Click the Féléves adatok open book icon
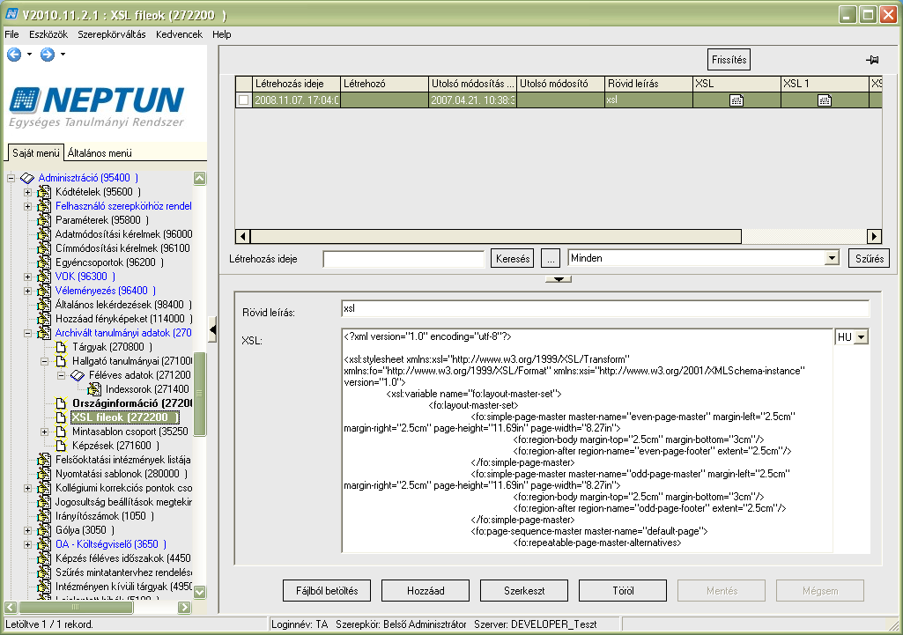The height and width of the screenshot is (635, 903). pyautogui.click(x=78, y=375)
